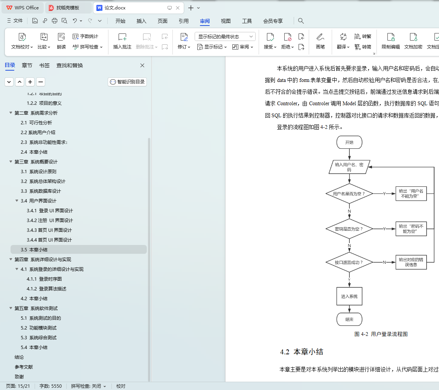Image resolution: width=439 pixels, height=390 pixels.
Task: Jump to 5.2 功能模块测试
Action: [39, 328]
